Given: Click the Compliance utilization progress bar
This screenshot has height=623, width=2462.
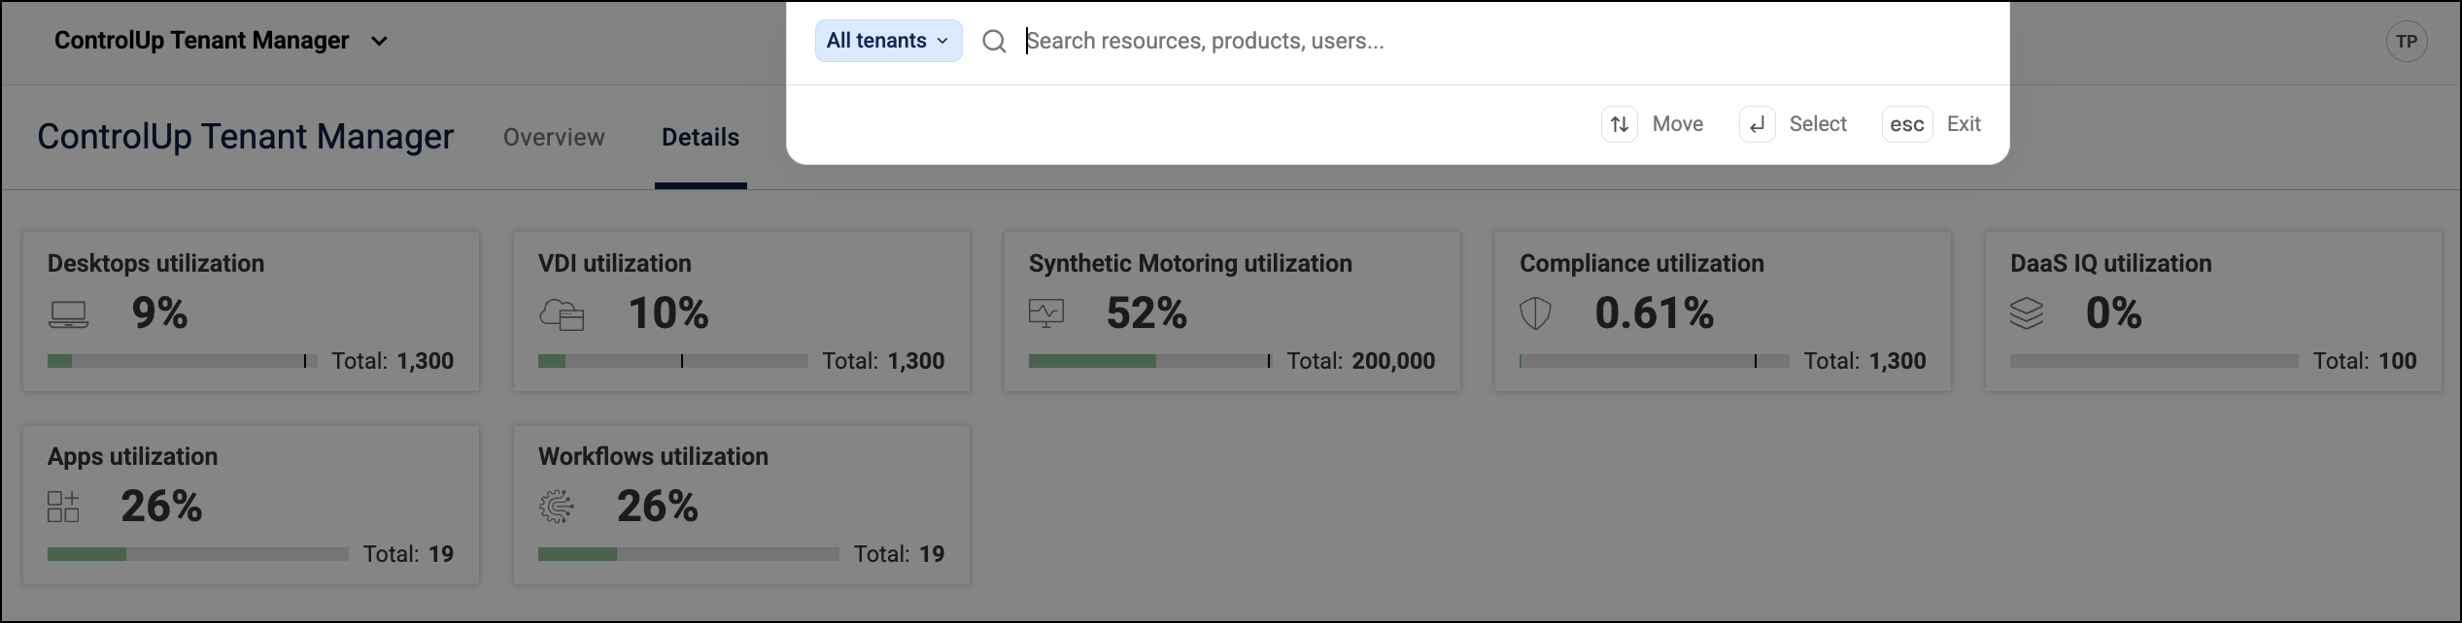Looking at the screenshot, I should pyautogui.click(x=1655, y=361).
